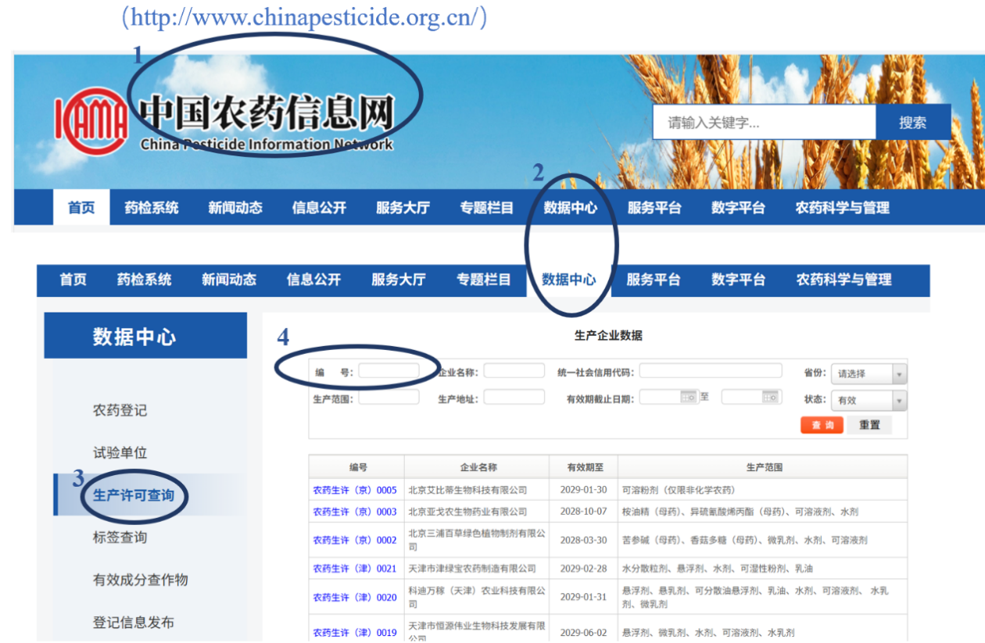
Task: Click the 统一社会信用代码 input field
Action: click(x=710, y=371)
